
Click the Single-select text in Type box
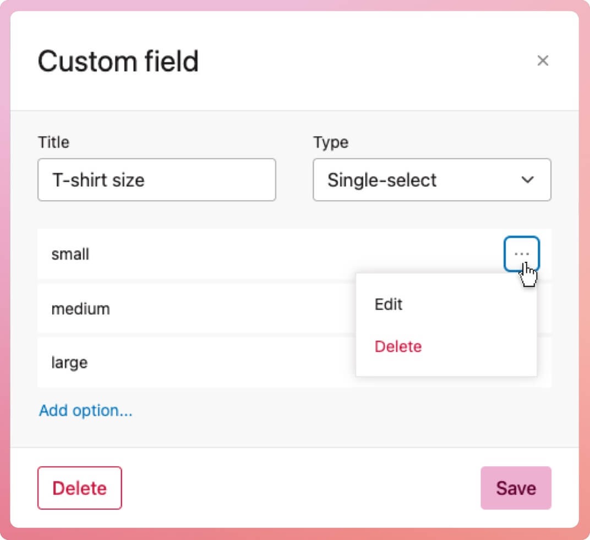coord(382,180)
